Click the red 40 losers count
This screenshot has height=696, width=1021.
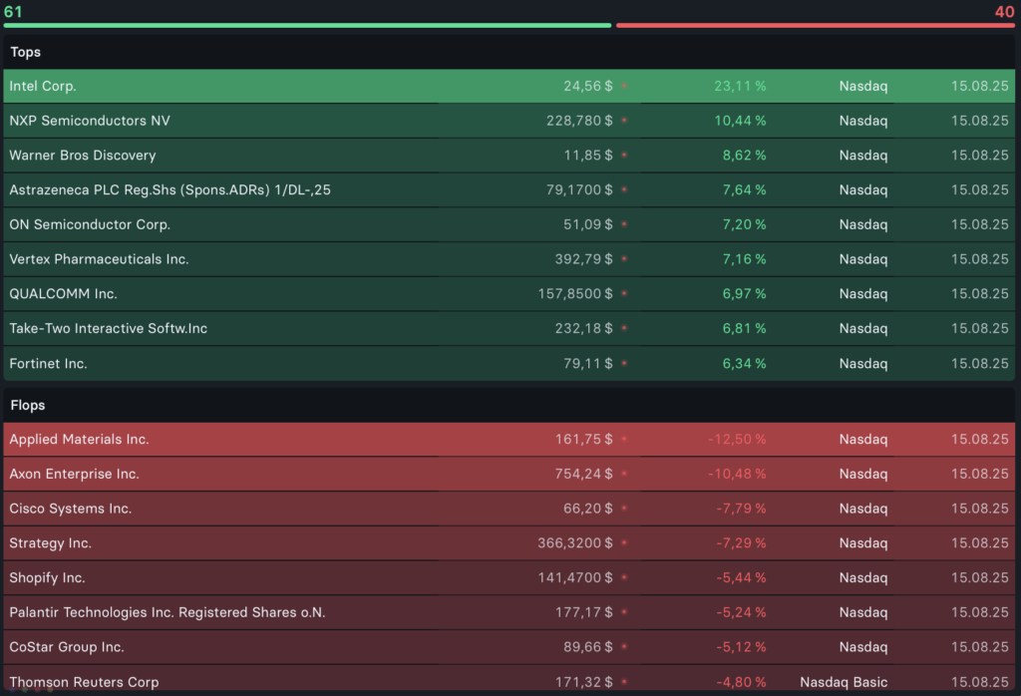pyautogui.click(x=1004, y=12)
